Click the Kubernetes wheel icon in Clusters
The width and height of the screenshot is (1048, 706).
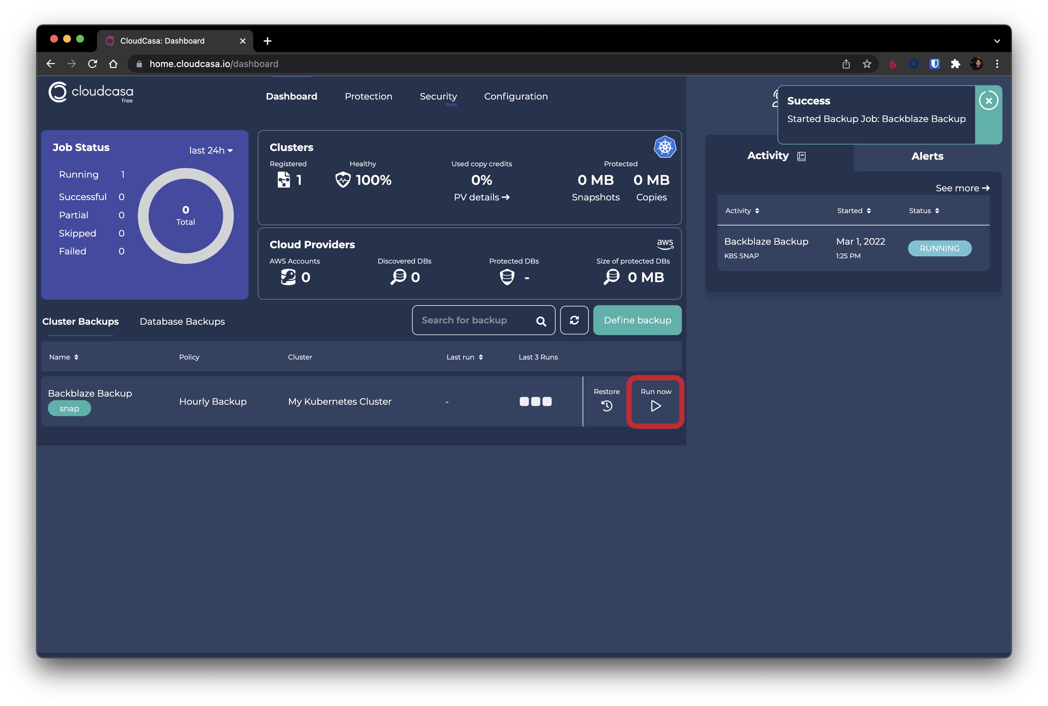pos(665,147)
